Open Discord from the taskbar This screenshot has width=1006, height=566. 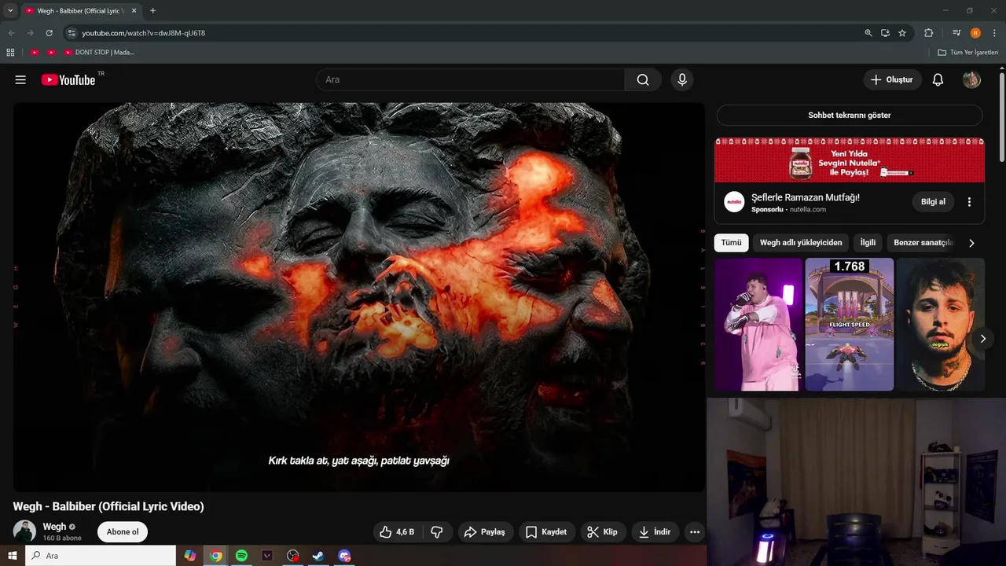click(344, 556)
